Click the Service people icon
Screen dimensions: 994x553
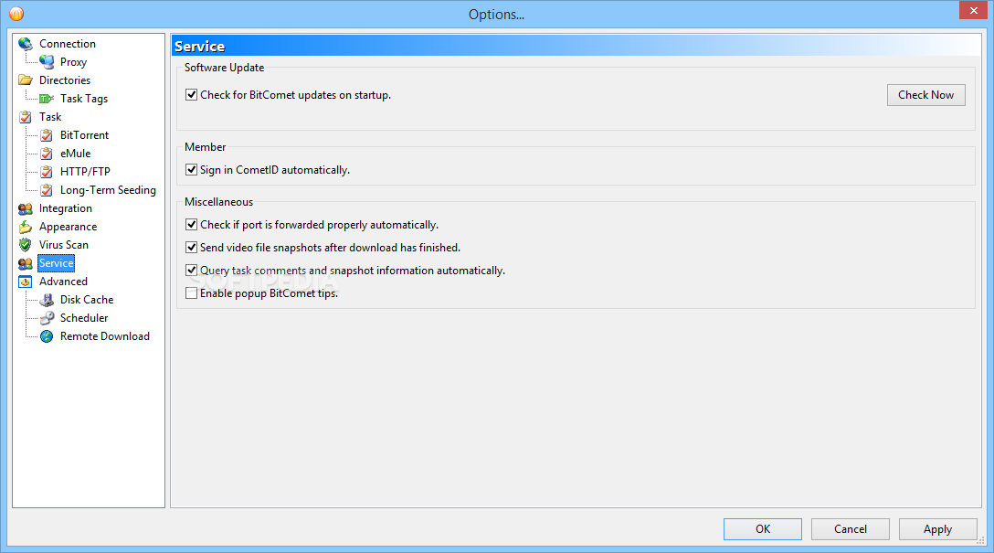point(26,263)
